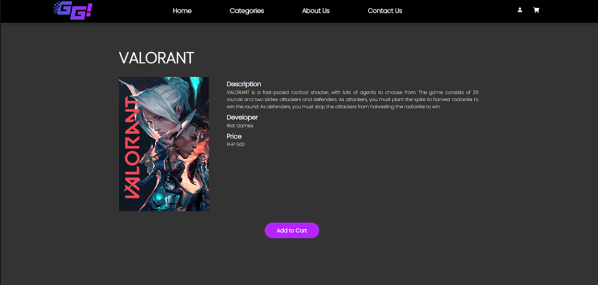
Task: Open the user account icon
Action: tap(520, 10)
